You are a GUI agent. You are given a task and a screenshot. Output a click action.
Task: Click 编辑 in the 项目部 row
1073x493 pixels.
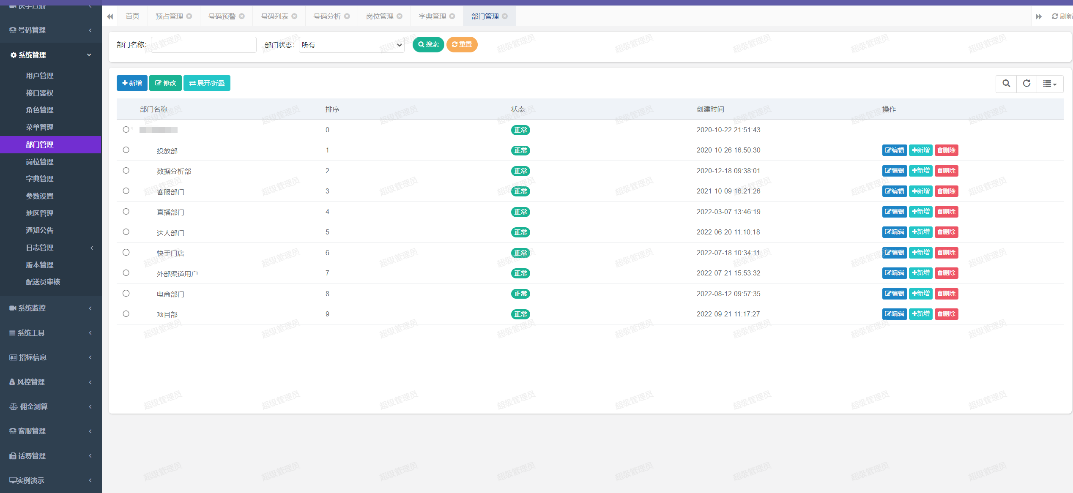coord(895,314)
